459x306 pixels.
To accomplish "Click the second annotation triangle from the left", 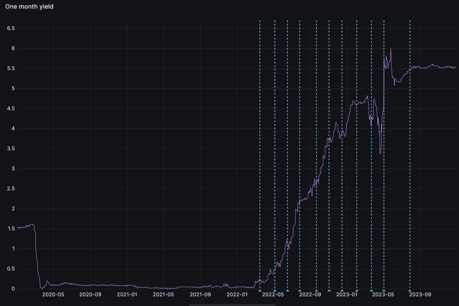I will click(275, 290).
